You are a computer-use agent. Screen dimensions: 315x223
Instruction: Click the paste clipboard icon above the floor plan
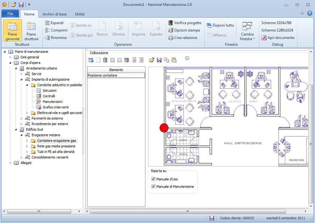click(174, 60)
